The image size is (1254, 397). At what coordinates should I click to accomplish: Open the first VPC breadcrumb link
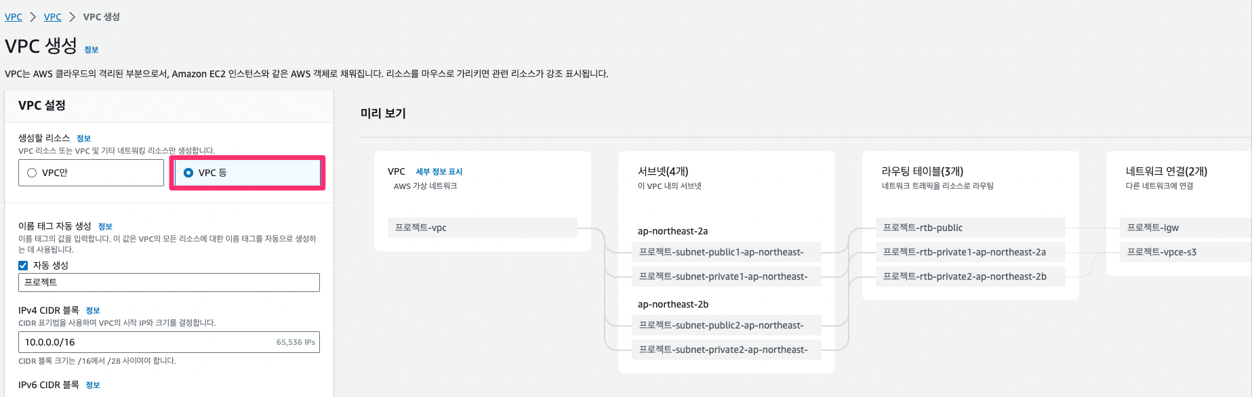tap(14, 17)
